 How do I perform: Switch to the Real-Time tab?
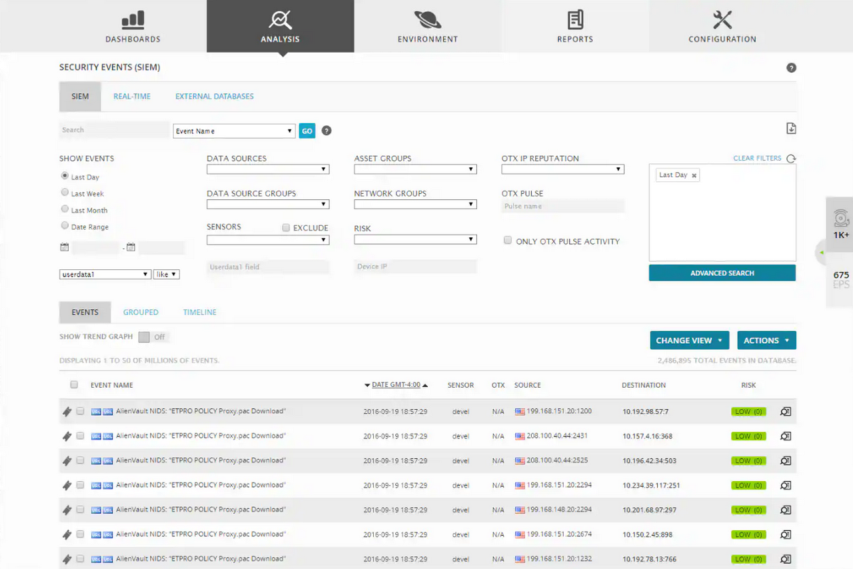(x=132, y=97)
